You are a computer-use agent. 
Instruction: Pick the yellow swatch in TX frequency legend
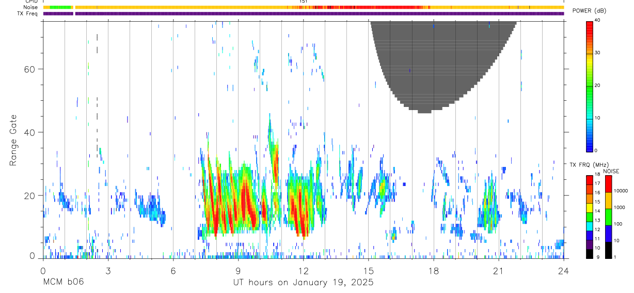pyautogui.click(x=589, y=208)
